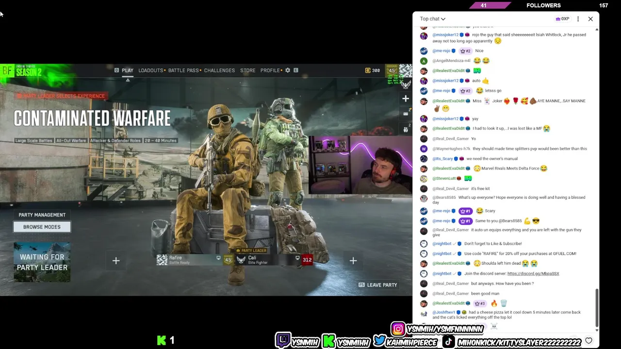Viewport: 621px width, 349px height.
Task: Click the PARTY MANAGEMENT button
Action: (x=42, y=215)
